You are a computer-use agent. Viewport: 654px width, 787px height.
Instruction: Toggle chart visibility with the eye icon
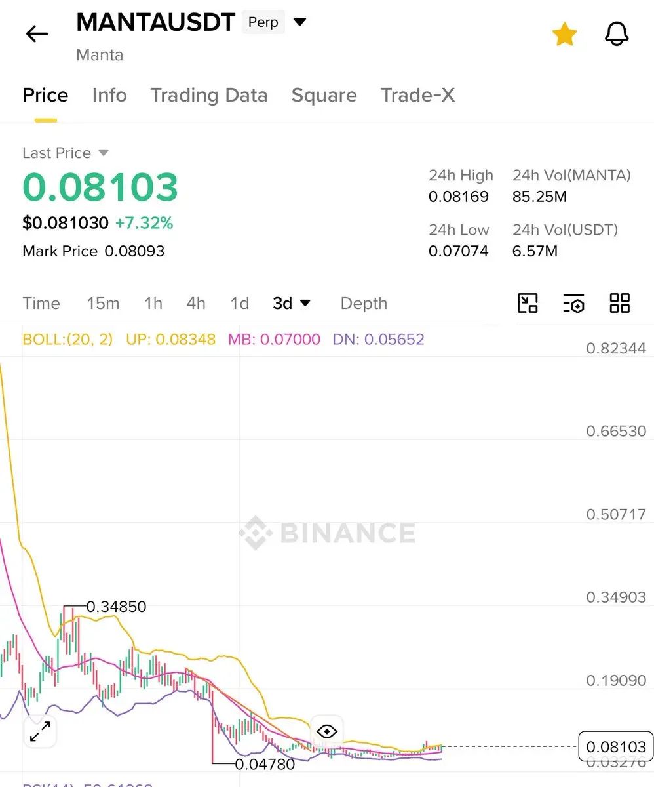pos(326,731)
